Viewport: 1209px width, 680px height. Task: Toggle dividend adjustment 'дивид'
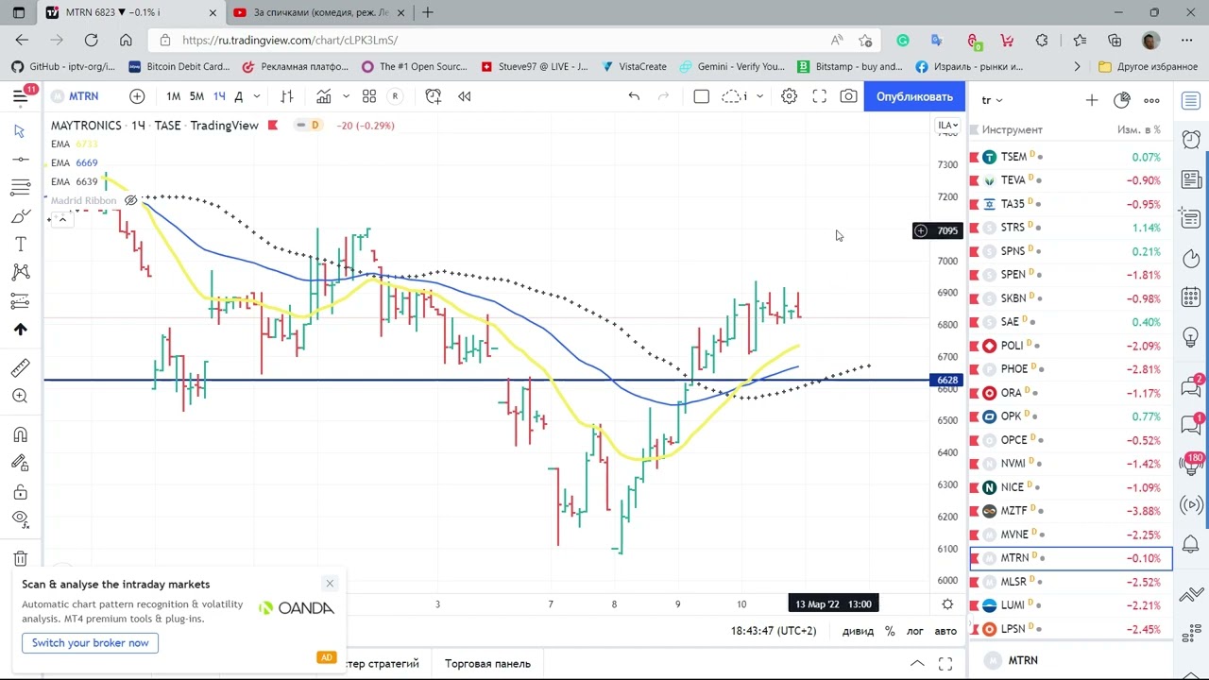859,631
